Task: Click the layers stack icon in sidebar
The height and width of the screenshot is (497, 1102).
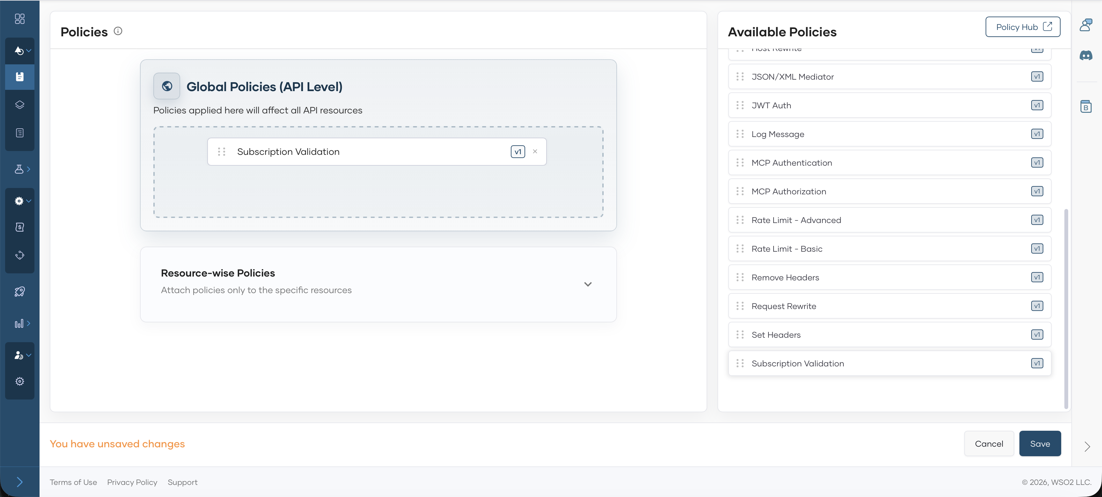Action: point(20,105)
